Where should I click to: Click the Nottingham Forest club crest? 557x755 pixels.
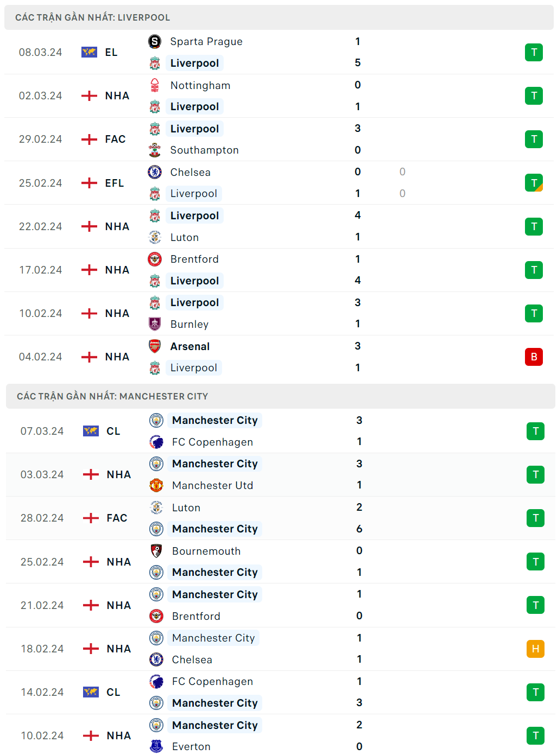155,85
